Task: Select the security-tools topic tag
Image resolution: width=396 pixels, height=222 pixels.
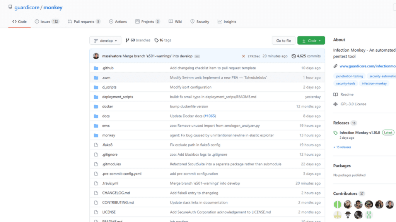Action: [345, 84]
